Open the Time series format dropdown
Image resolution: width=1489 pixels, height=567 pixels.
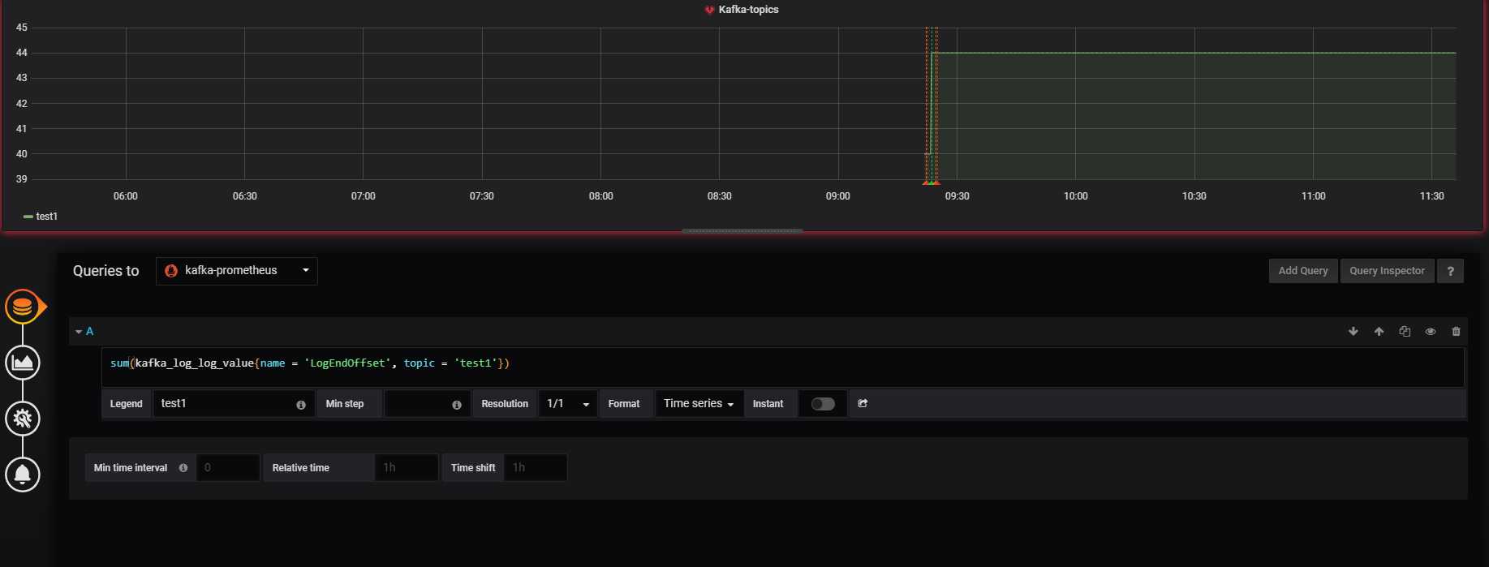(699, 404)
